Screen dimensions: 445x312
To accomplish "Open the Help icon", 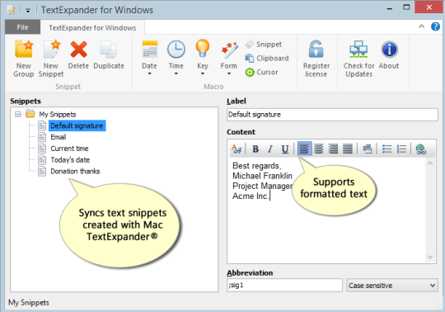I will tap(435, 26).
